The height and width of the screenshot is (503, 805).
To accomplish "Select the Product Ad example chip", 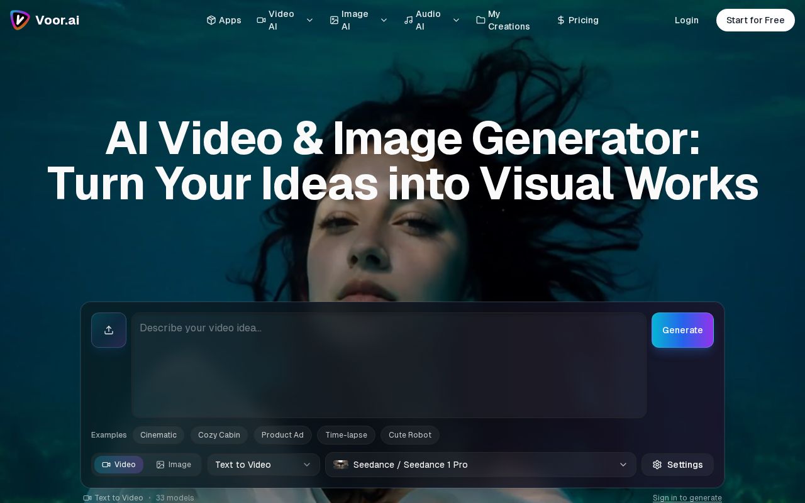I will coord(282,435).
